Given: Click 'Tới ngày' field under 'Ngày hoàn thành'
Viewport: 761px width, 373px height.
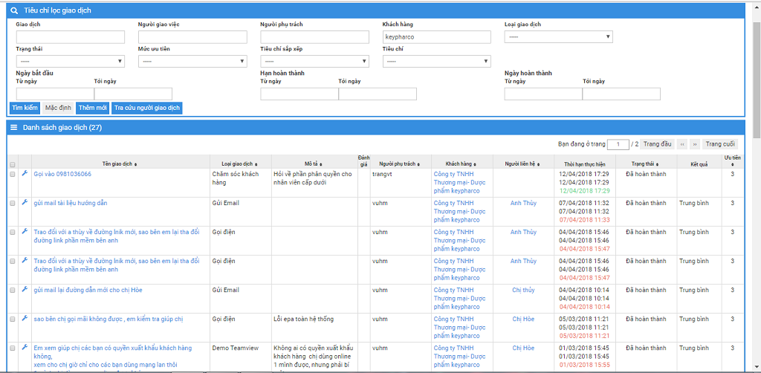Looking at the screenshot, I should tap(621, 94).
